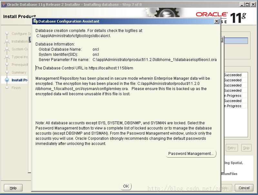Viewport: 258px width, 195px height.
Task: Click the Database Control URL text line
Action: (x=84, y=68)
